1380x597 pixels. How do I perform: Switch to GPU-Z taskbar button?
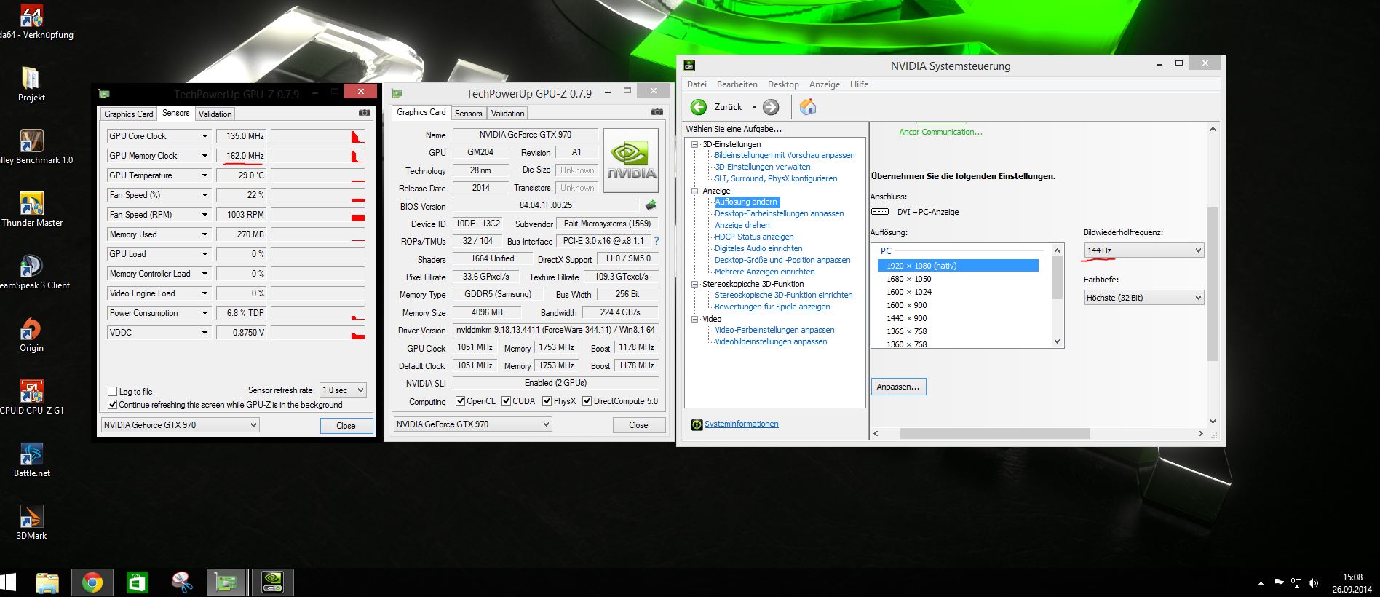tap(227, 583)
